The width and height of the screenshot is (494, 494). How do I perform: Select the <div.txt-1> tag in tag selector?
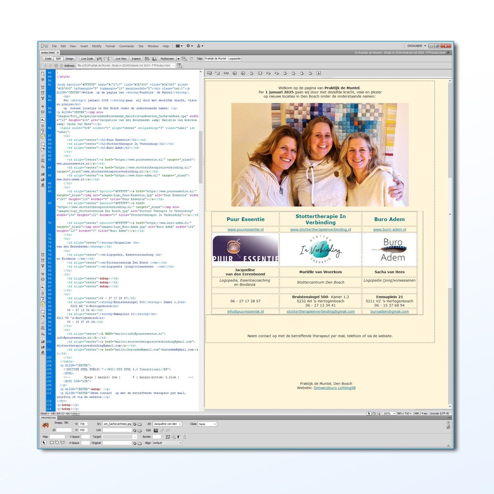click(x=57, y=413)
